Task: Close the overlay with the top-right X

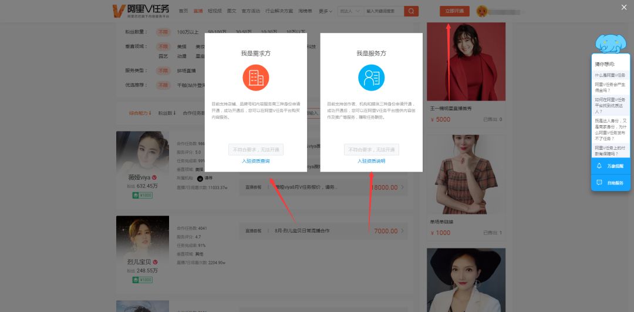Action: [x=624, y=7]
